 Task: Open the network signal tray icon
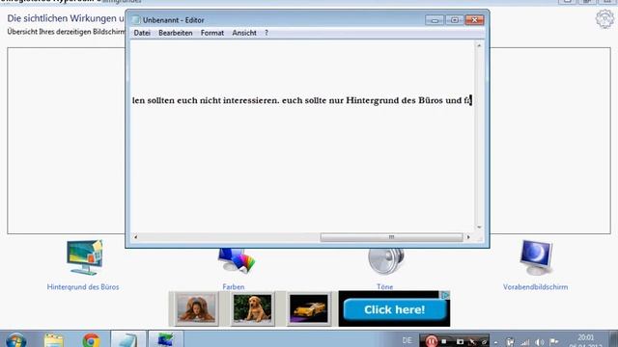coord(524,342)
